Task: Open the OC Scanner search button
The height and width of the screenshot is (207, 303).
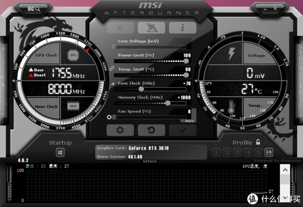Action: click(x=34, y=8)
